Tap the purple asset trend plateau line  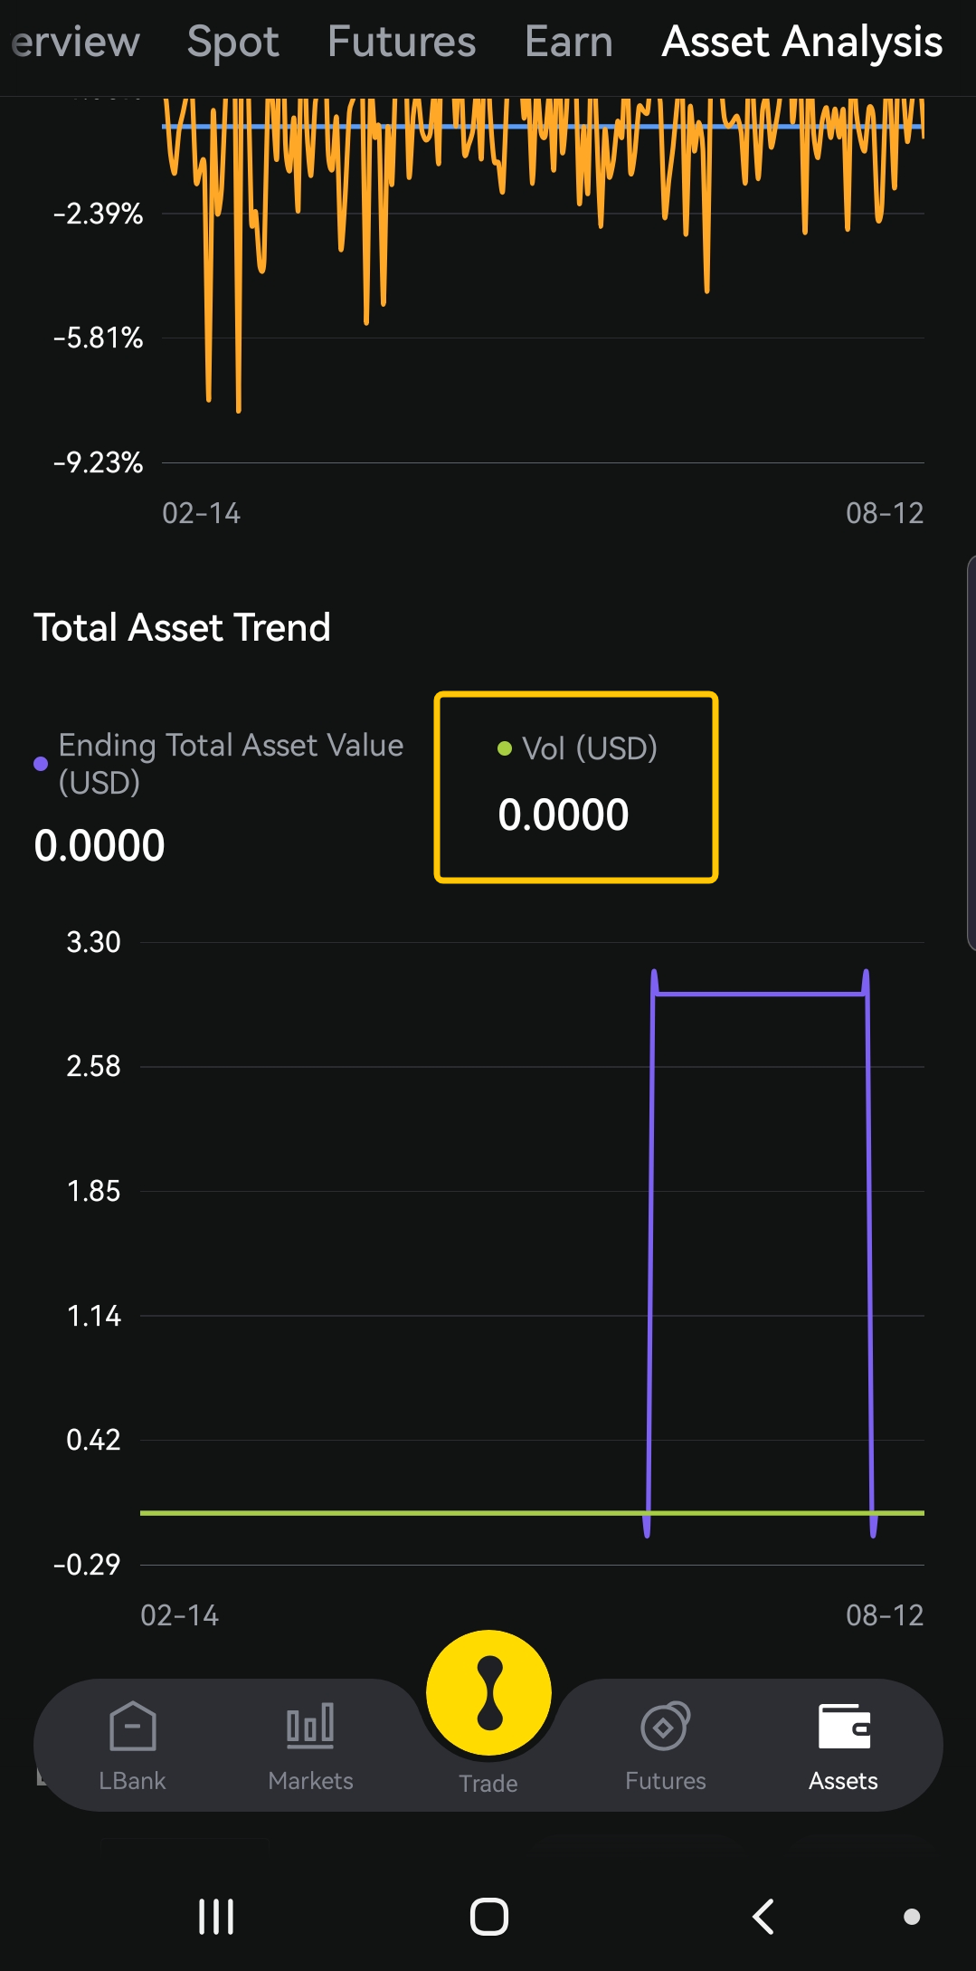coord(760,994)
